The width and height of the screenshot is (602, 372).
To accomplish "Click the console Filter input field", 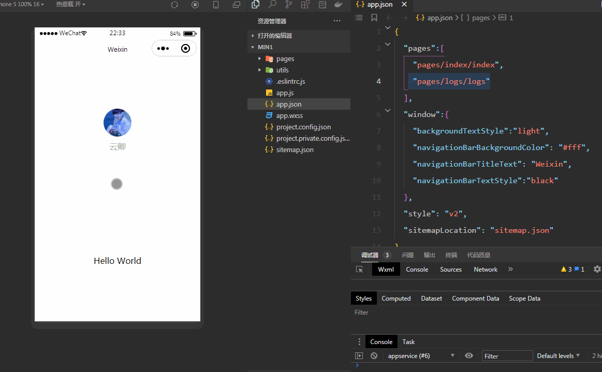I will 507,356.
